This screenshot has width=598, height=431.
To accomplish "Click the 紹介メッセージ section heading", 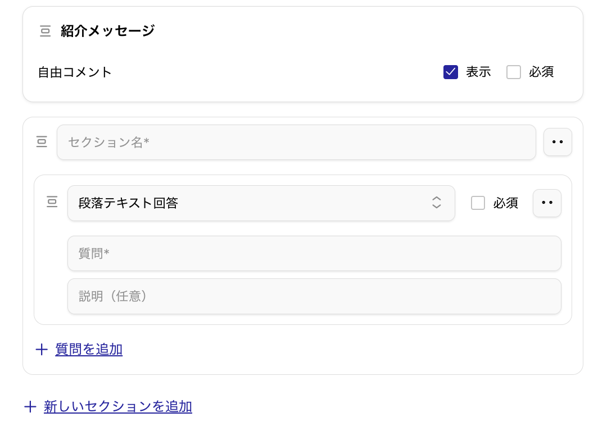I will (x=107, y=31).
